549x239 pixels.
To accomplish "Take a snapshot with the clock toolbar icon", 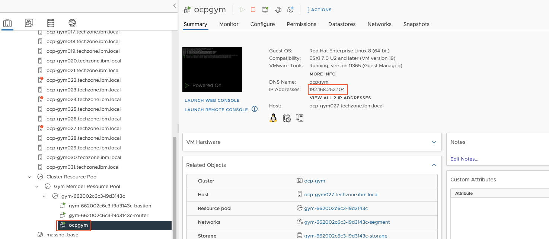I will 291,10.
